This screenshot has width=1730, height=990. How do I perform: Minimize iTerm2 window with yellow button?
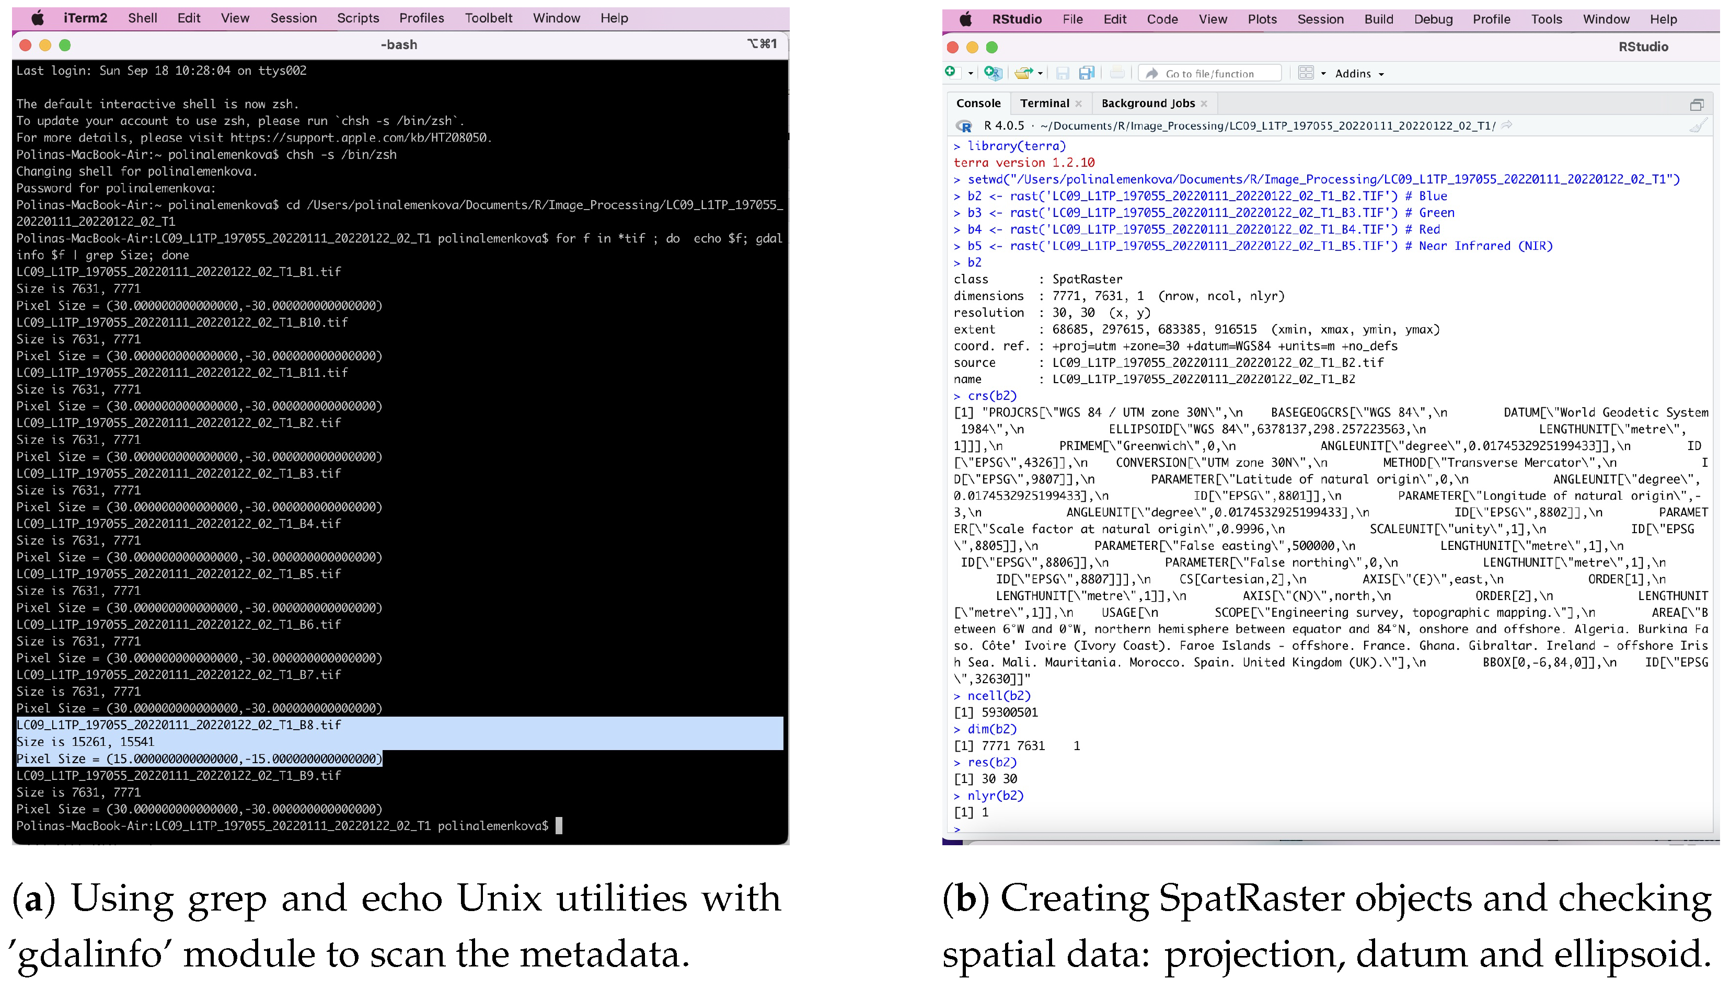pos(45,45)
